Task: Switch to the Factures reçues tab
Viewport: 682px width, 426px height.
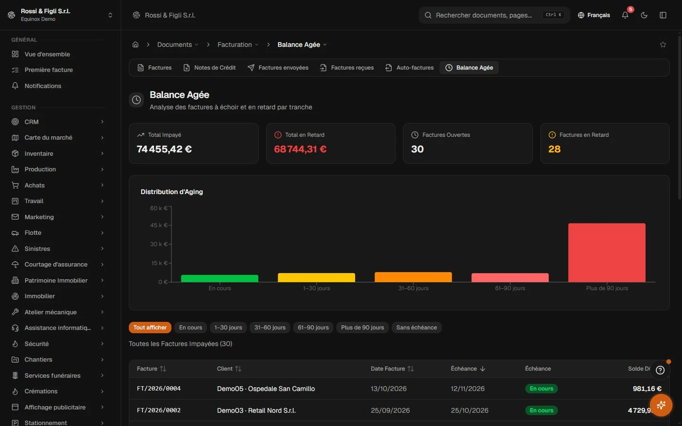Action: click(347, 68)
